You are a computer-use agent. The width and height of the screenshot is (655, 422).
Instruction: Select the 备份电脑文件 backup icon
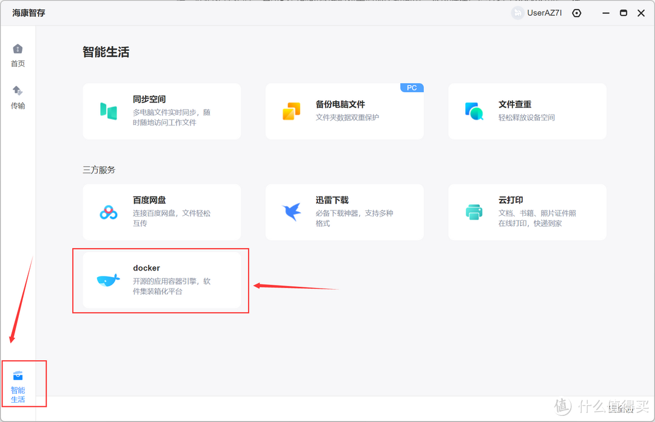pyautogui.click(x=291, y=111)
